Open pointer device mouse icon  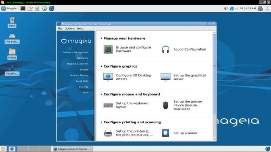pos(166,105)
